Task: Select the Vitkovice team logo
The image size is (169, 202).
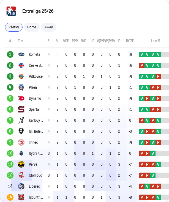Action: coord(21,76)
